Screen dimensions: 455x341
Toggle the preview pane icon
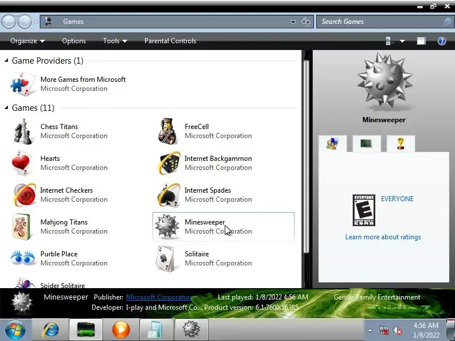(421, 41)
